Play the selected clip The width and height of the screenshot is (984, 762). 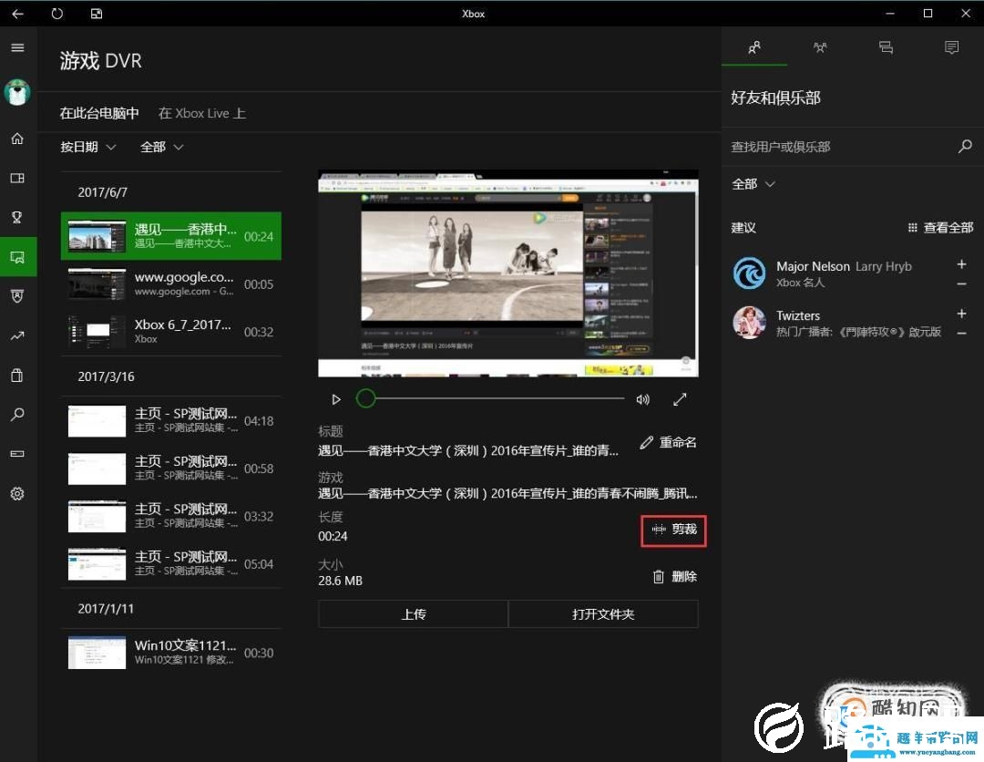click(x=336, y=399)
